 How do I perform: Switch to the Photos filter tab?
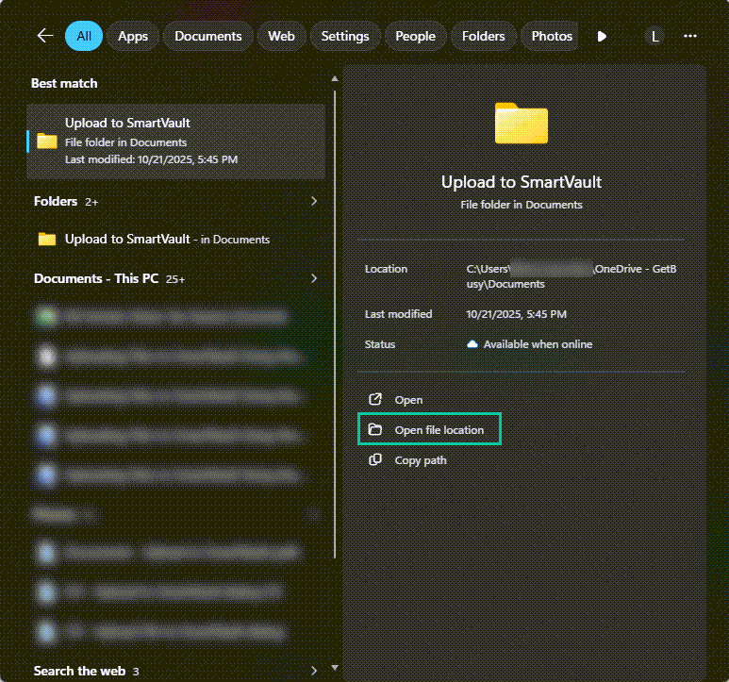click(552, 36)
